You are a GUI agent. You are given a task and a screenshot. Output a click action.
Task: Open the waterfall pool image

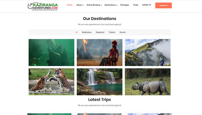[99, 82]
